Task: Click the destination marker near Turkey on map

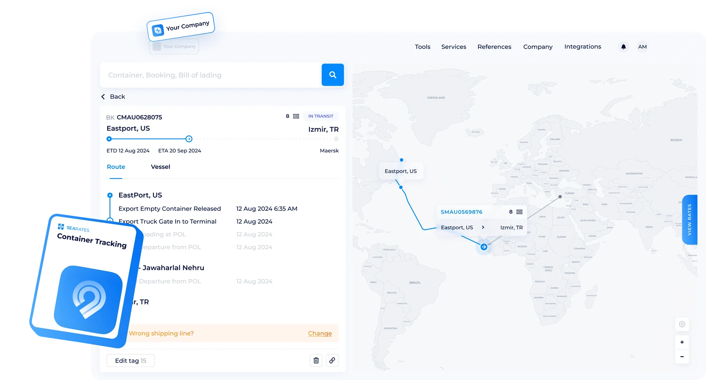Action: coord(560,197)
